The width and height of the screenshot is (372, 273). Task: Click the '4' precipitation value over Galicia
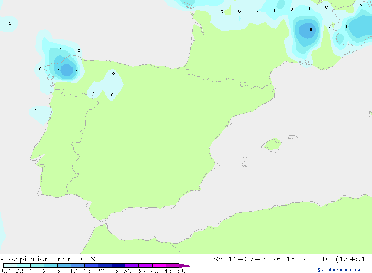point(59,70)
